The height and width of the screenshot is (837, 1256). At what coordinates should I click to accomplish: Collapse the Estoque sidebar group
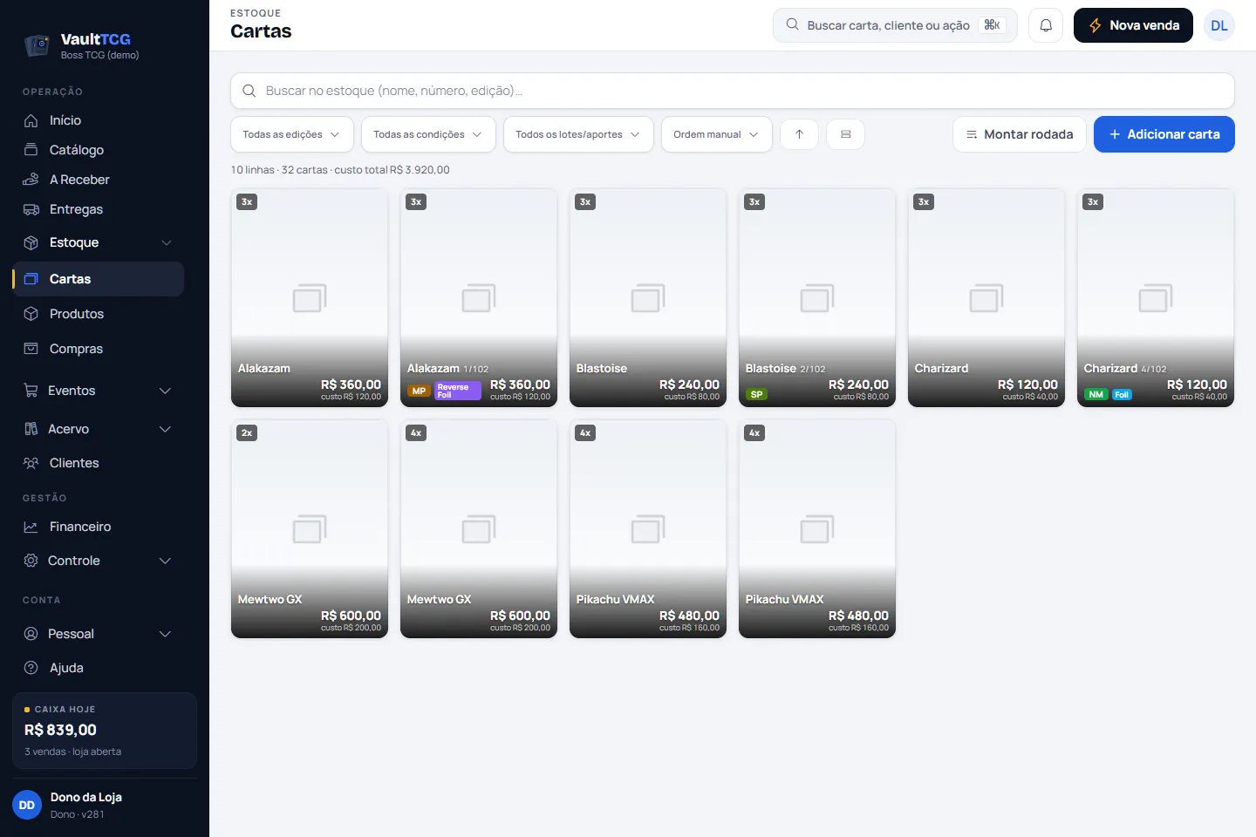(x=98, y=242)
